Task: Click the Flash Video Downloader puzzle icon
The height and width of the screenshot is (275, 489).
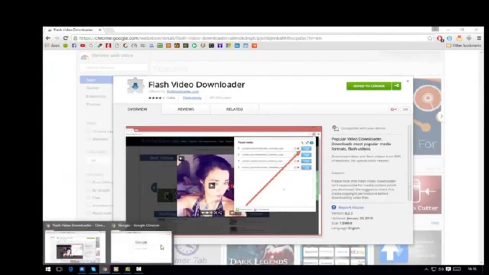Action: 136,86
